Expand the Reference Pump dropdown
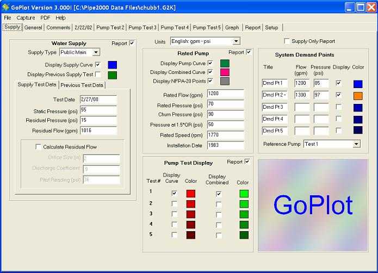The width and height of the screenshot is (378, 273). click(x=356, y=144)
